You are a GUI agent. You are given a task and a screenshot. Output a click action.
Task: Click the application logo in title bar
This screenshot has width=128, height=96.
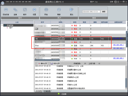click(3, 3)
